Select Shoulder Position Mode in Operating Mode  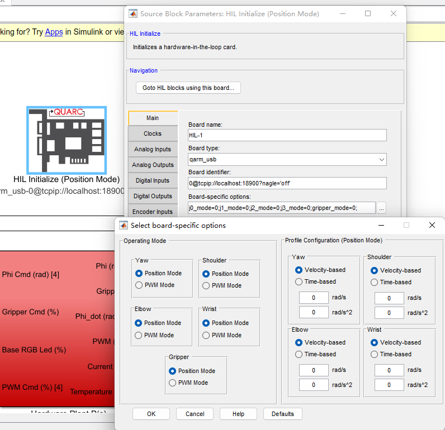(206, 274)
